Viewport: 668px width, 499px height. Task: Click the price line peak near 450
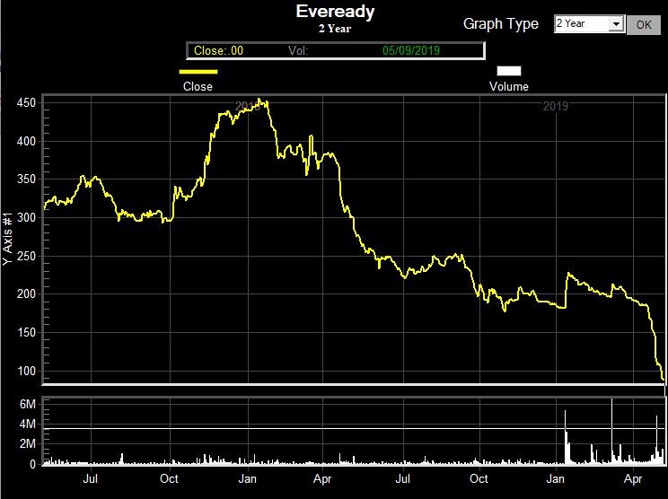259,100
